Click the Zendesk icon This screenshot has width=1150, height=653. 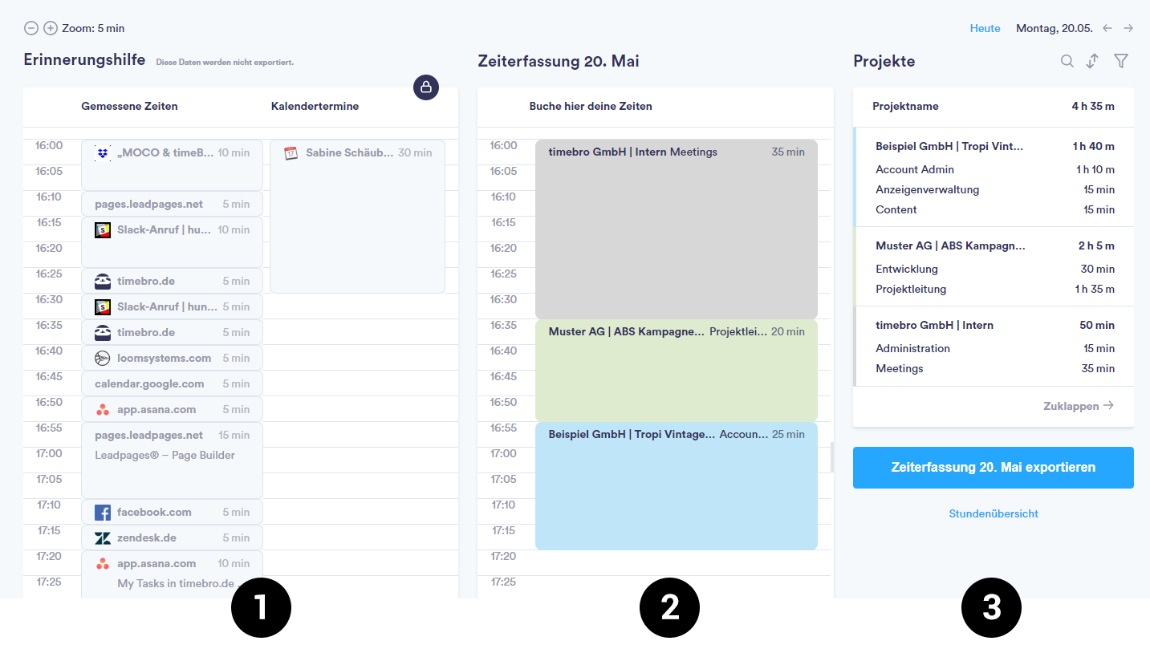[103, 537]
